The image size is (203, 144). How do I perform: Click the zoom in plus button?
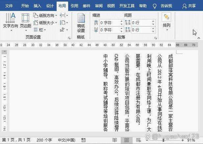pyautogui.click(x=183, y=140)
